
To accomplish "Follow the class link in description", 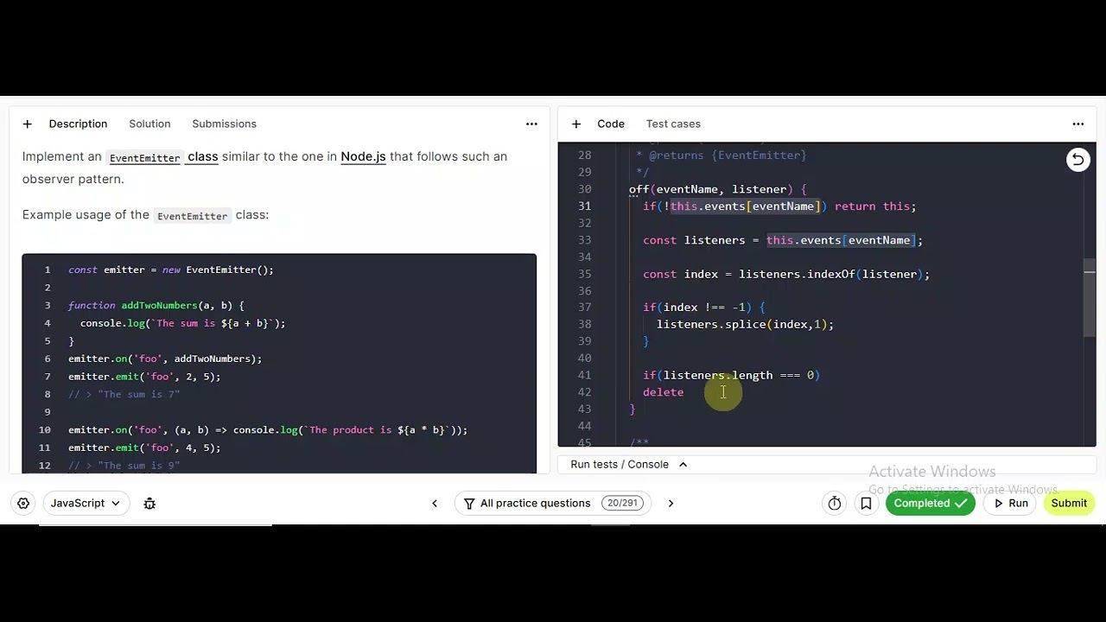I will [x=203, y=156].
